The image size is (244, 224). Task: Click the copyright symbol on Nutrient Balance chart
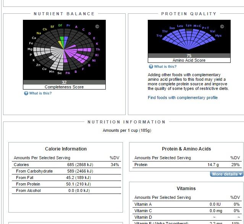[x=97, y=27]
